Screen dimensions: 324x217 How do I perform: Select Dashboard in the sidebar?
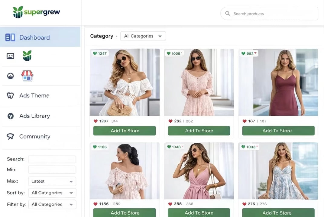click(34, 37)
